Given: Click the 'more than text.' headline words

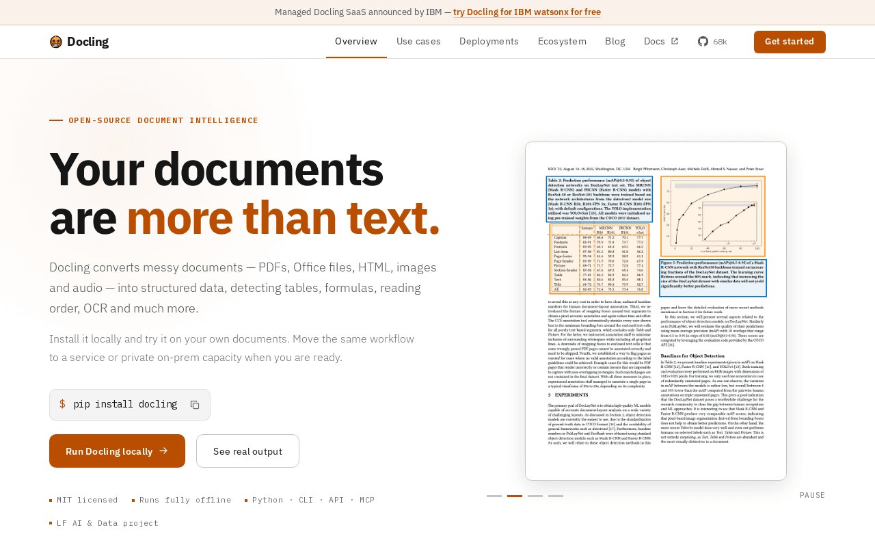Looking at the screenshot, I should click(283, 218).
